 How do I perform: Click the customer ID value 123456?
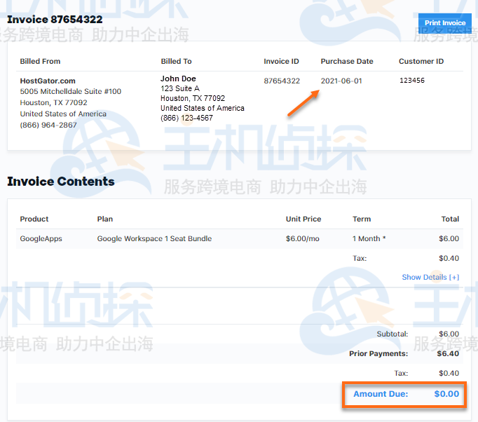(x=412, y=81)
